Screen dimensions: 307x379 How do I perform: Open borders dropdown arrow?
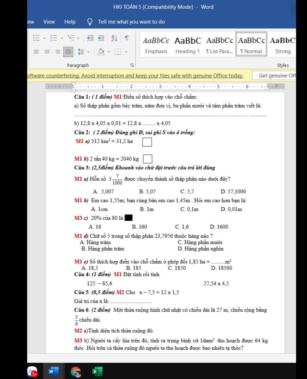click(x=126, y=52)
